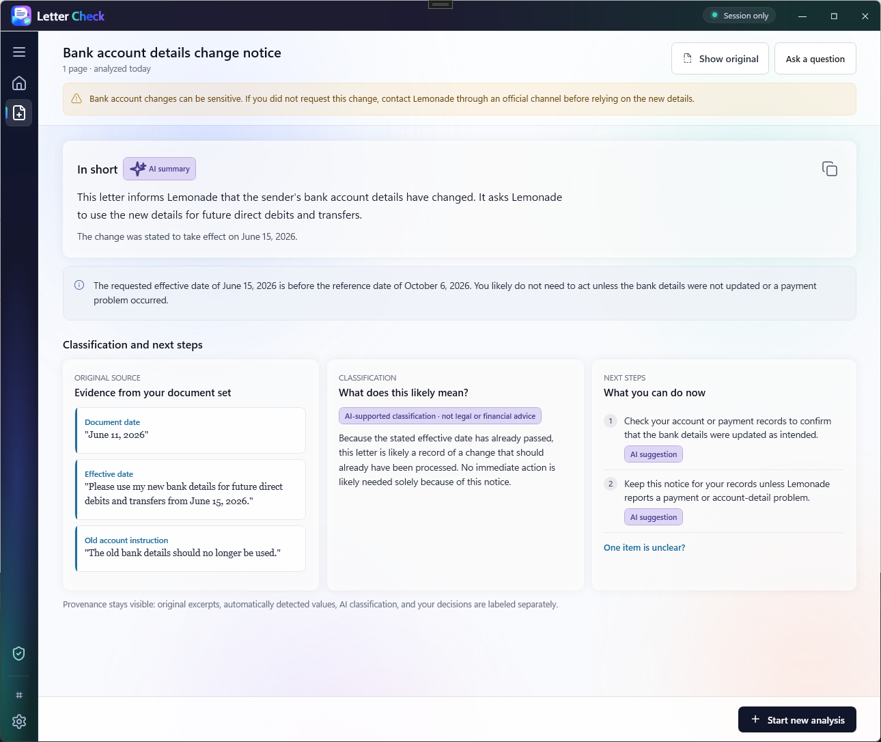The height and width of the screenshot is (742, 881).
Task: Select the Document date evidence card
Action: (190, 430)
